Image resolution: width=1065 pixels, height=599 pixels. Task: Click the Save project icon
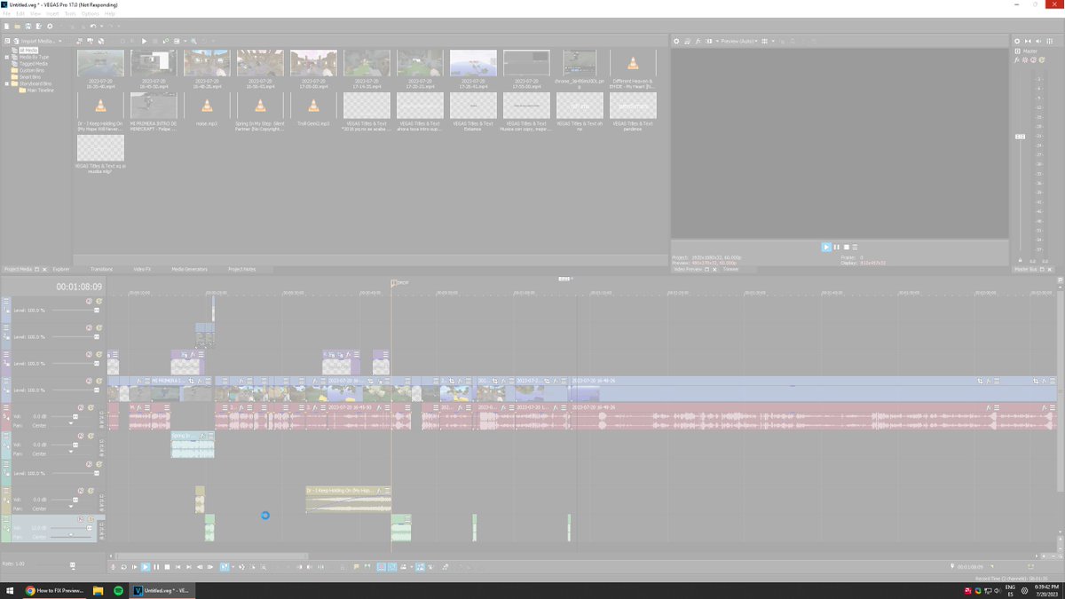pos(28,27)
